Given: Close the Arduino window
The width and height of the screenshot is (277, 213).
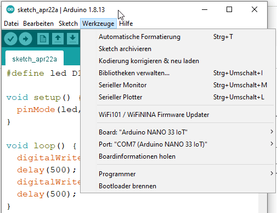Looking at the screenshot, I should point(255,9).
